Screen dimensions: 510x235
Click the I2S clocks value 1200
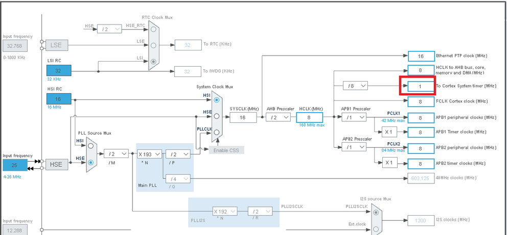pyautogui.click(x=421, y=221)
